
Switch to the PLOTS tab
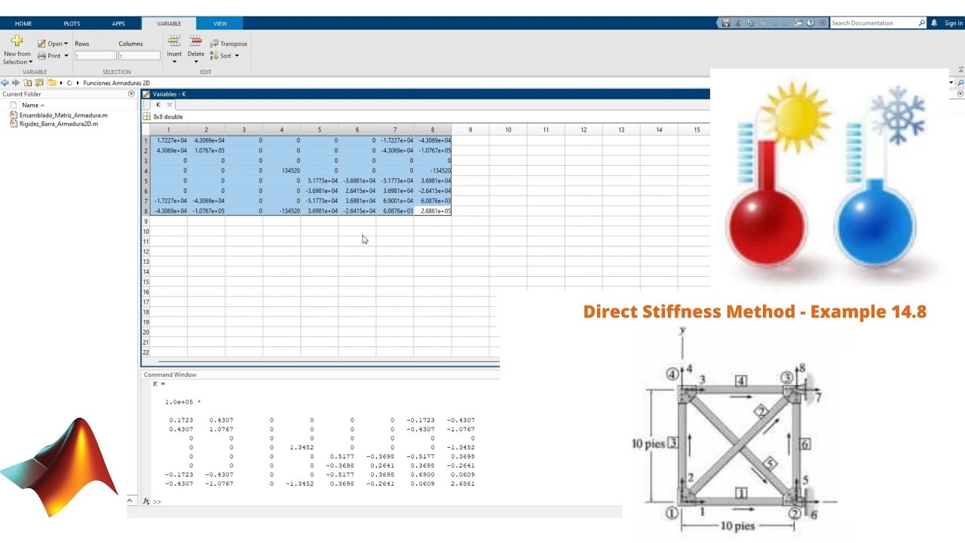point(72,23)
